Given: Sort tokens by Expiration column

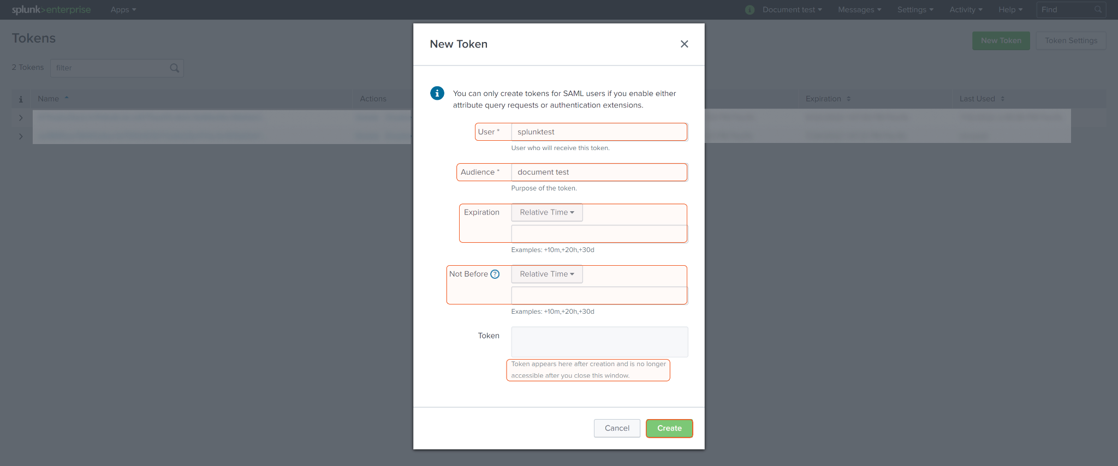Looking at the screenshot, I should [x=828, y=99].
